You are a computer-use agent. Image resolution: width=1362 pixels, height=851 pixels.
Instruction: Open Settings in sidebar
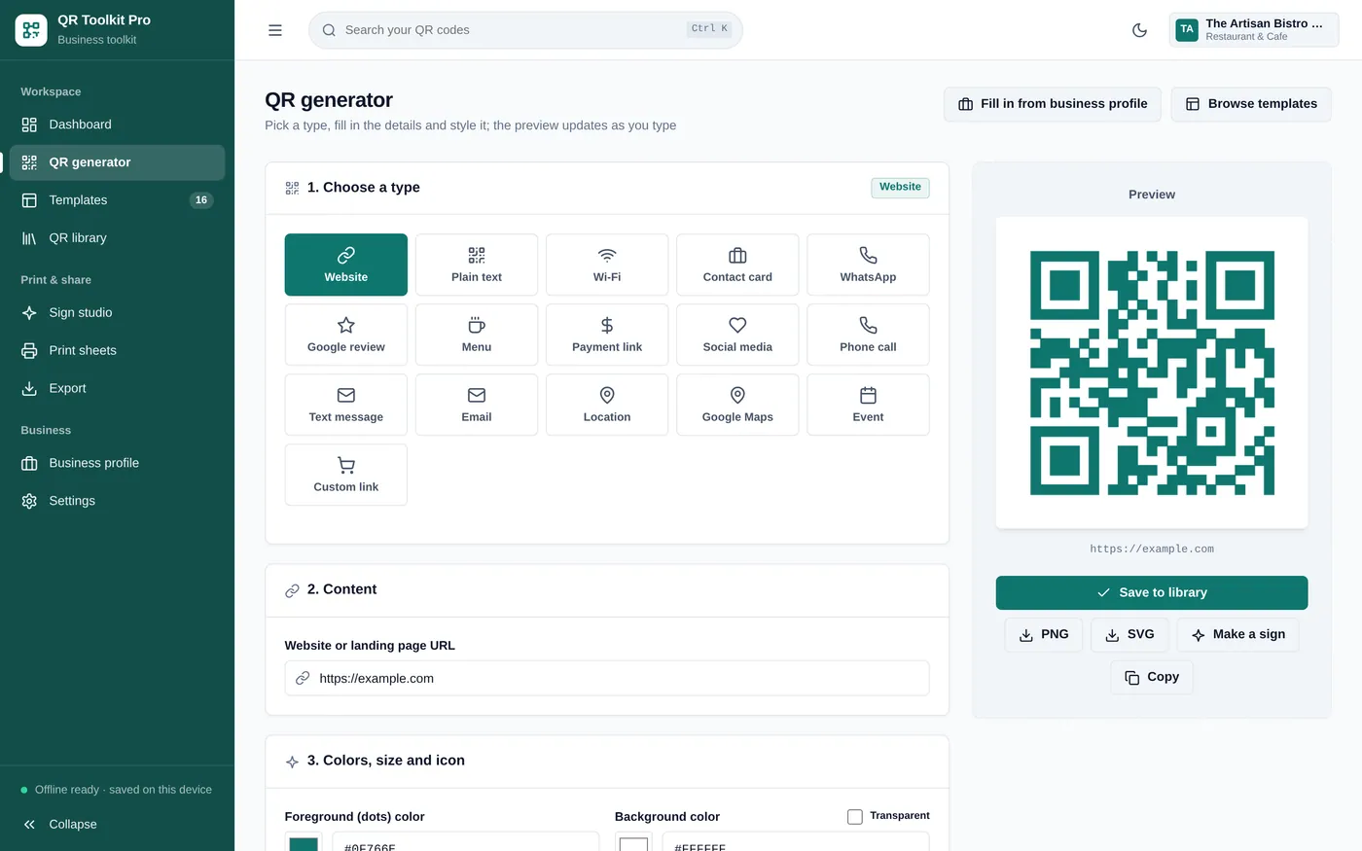coord(117,501)
